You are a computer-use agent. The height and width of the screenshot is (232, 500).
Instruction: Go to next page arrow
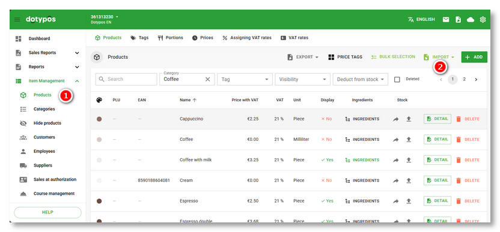pos(476,80)
